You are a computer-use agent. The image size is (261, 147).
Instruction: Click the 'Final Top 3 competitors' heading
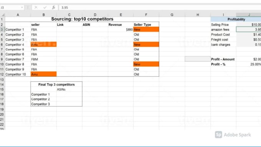tap(56, 84)
